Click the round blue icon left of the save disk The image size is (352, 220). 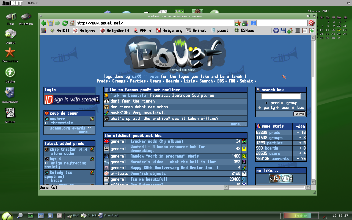pos(276,31)
